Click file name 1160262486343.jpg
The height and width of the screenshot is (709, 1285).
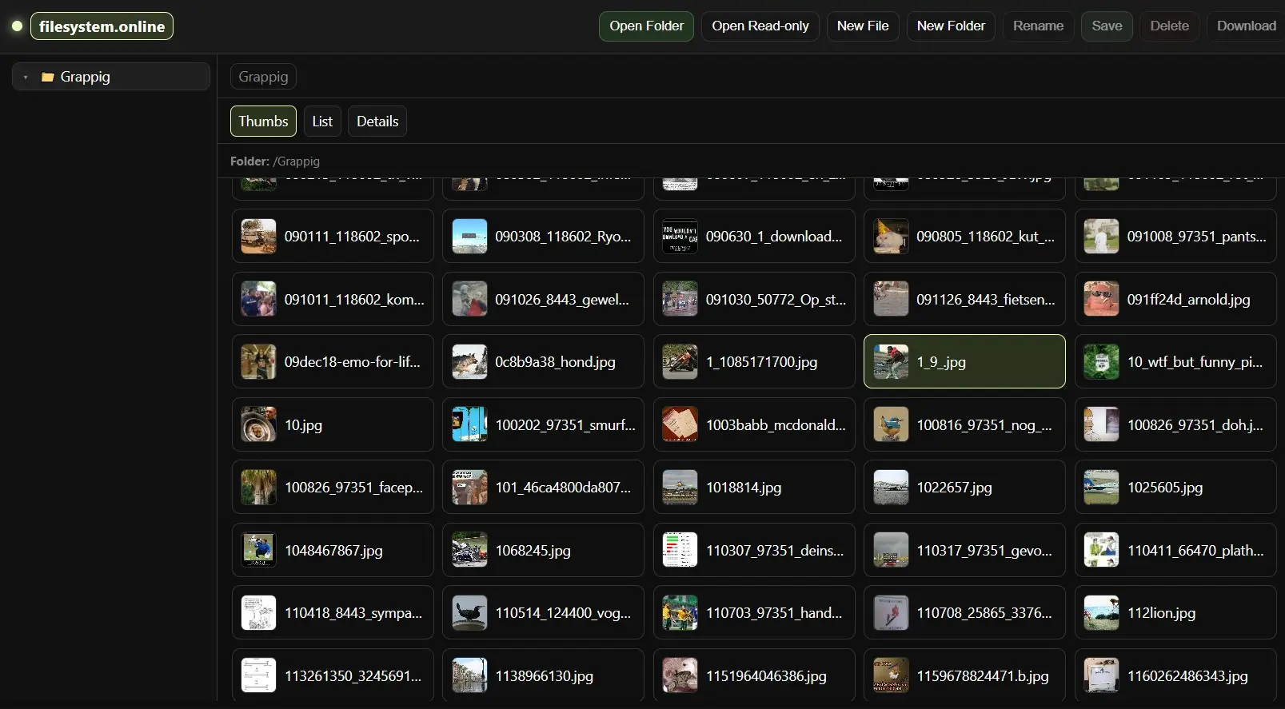(1187, 676)
